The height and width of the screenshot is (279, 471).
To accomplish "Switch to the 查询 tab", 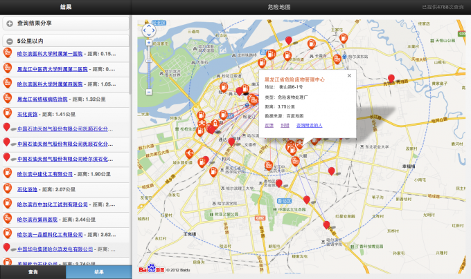I will click(x=33, y=272).
